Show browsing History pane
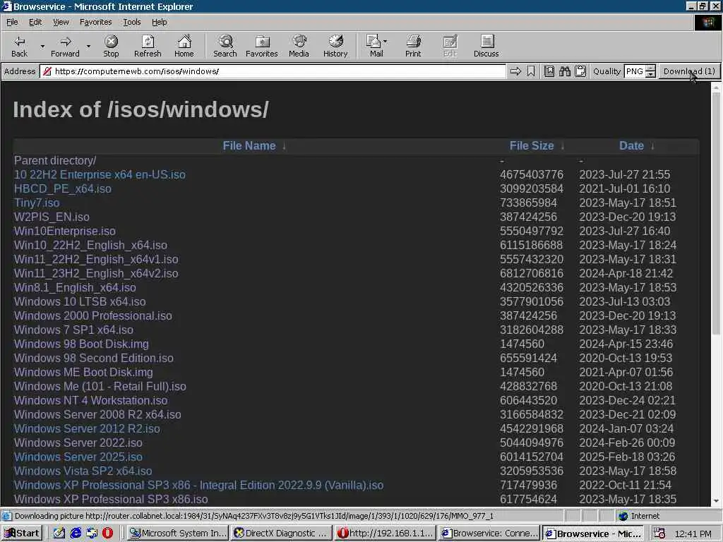The height and width of the screenshot is (542, 723). point(335,46)
